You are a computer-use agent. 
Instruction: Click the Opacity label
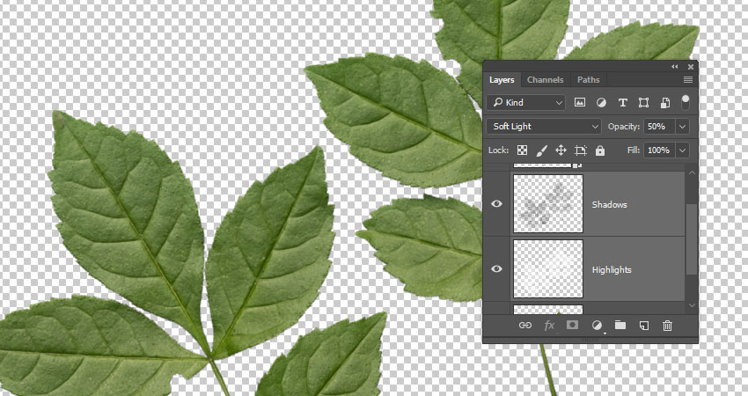pyautogui.click(x=624, y=127)
